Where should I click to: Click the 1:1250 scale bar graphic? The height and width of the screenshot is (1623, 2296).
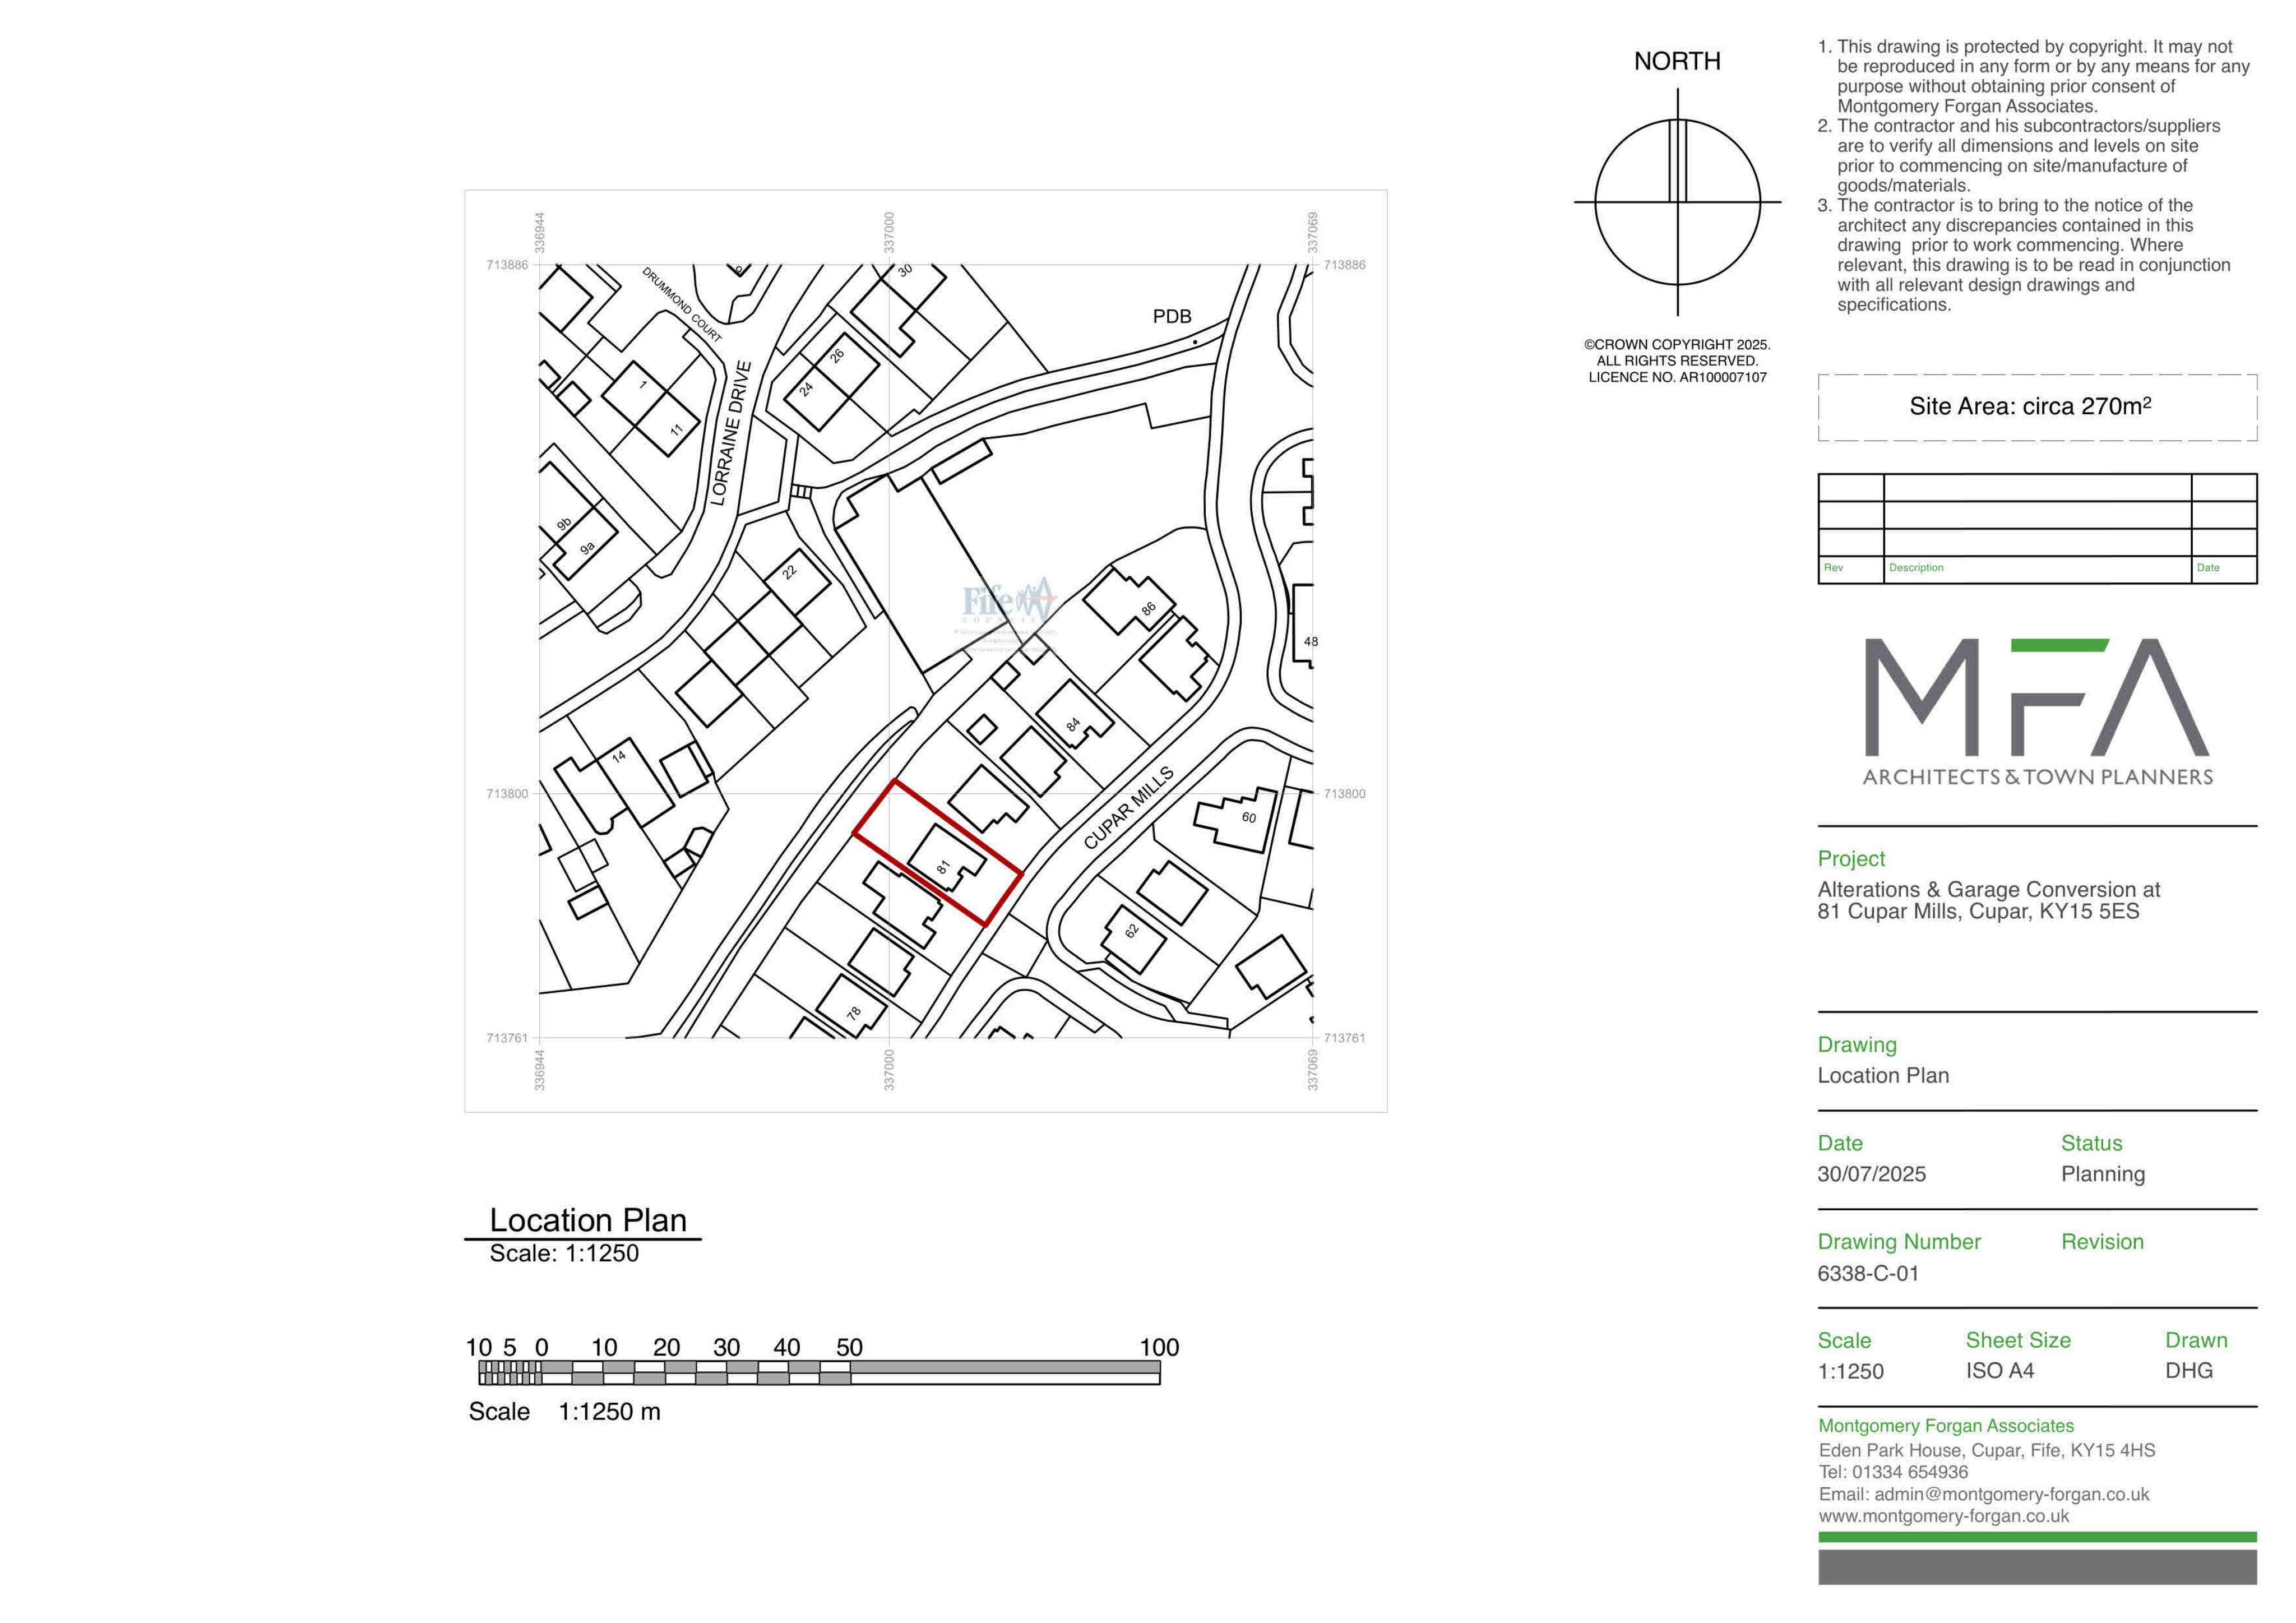(819, 1372)
